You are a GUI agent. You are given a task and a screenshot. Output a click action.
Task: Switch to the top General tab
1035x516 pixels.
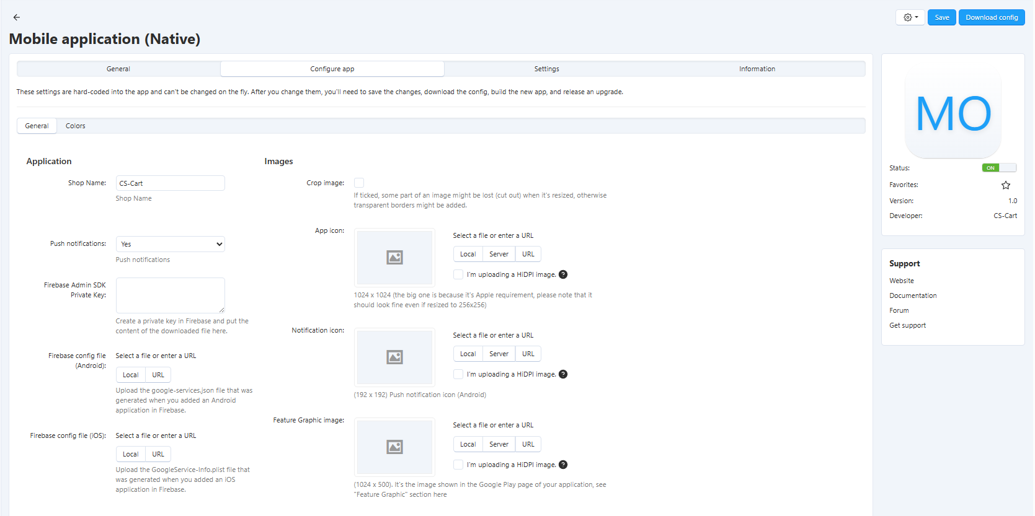click(x=118, y=69)
